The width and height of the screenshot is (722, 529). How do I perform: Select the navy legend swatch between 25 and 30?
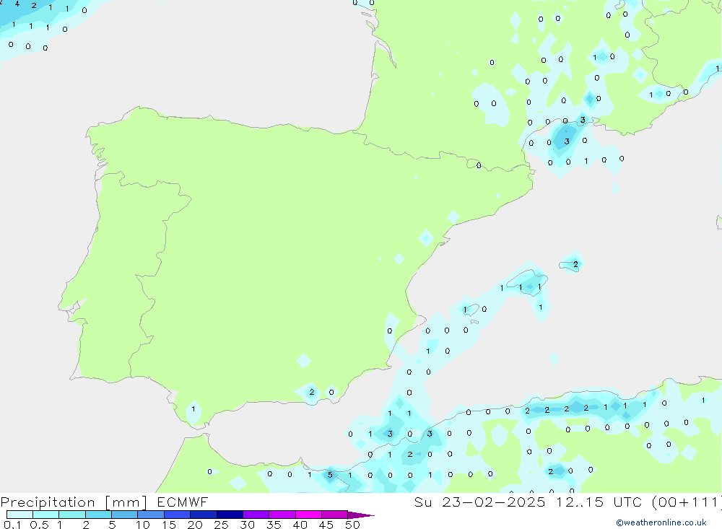tap(230, 515)
